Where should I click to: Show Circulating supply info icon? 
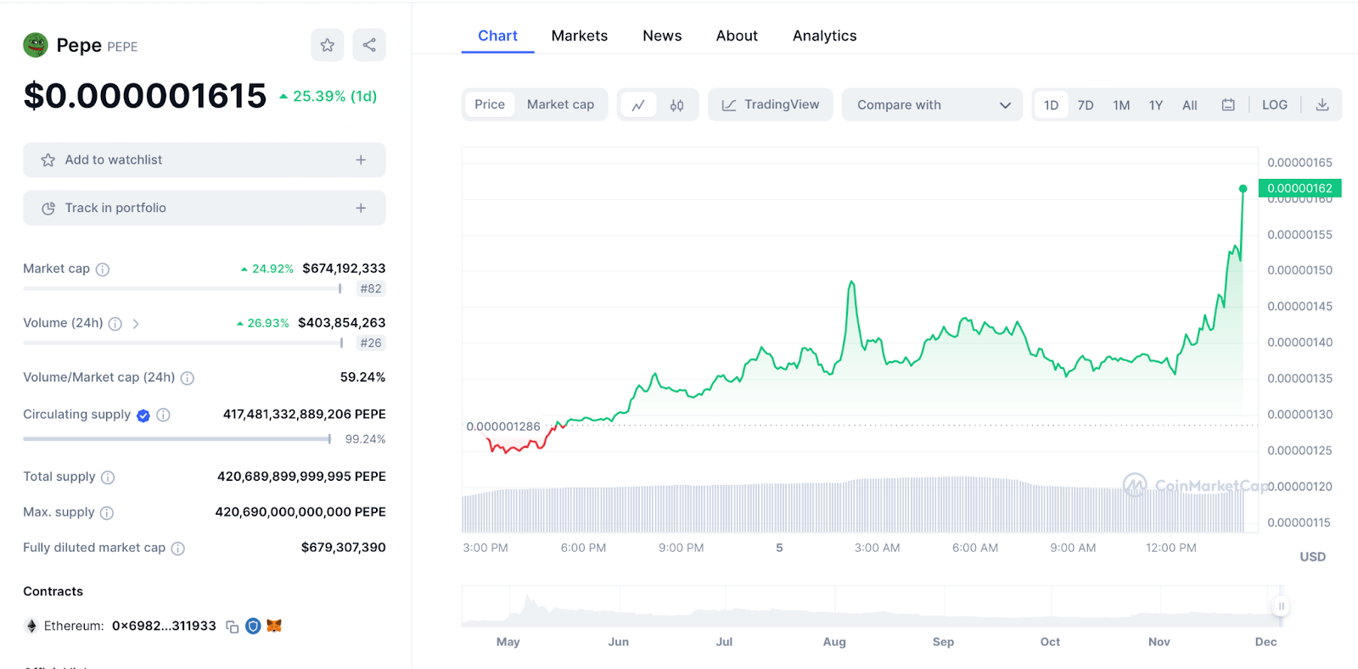(x=164, y=415)
